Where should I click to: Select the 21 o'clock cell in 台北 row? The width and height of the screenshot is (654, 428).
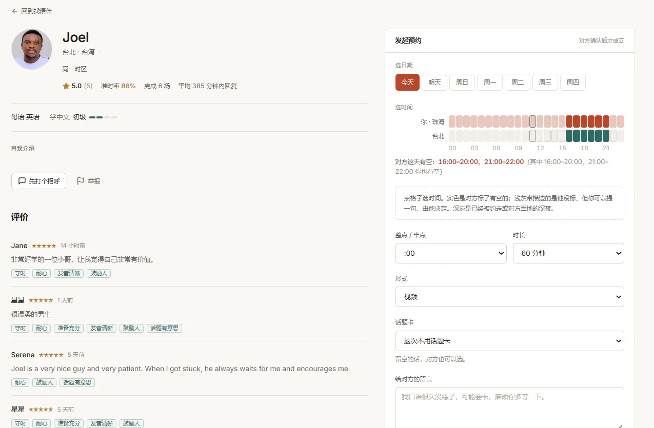606,136
